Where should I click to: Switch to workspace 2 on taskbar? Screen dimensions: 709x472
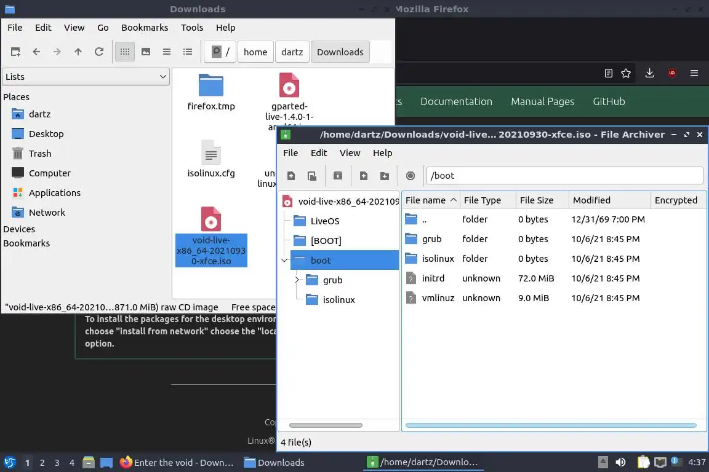point(42,463)
